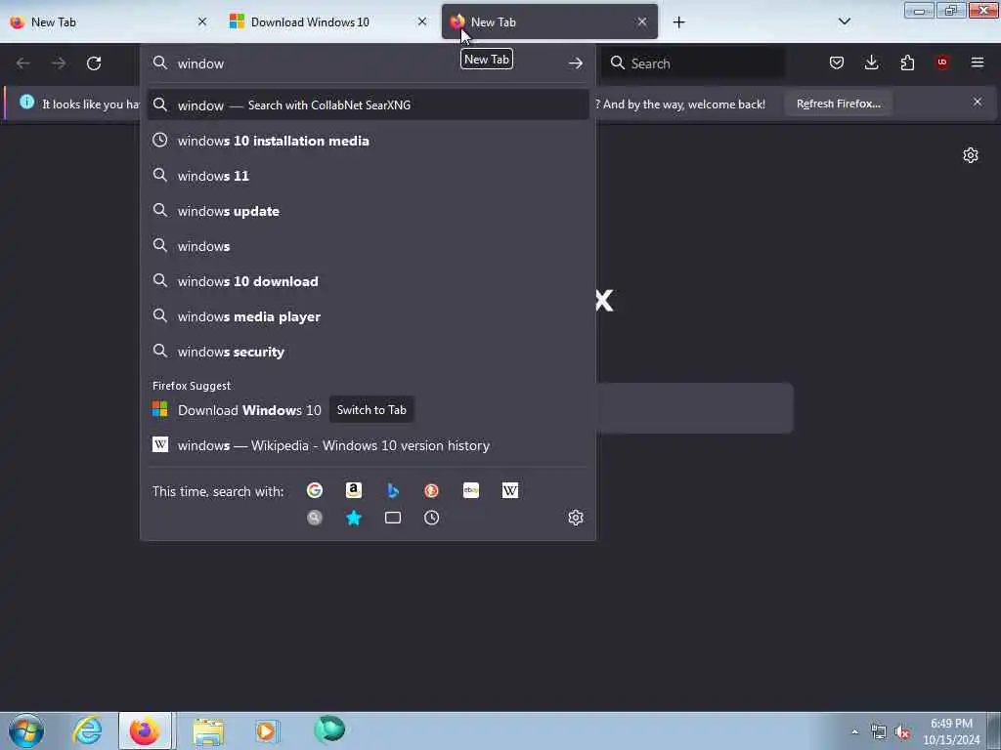Click the Refresh Firefox button
Viewport: 1001px width, 750px height.
tap(838, 104)
